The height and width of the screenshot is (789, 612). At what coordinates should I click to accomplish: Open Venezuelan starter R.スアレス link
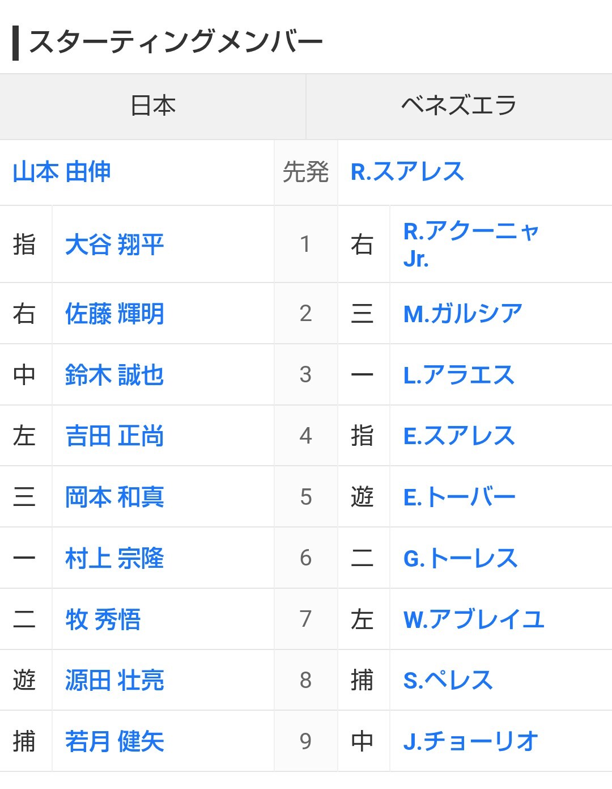pyautogui.click(x=407, y=172)
